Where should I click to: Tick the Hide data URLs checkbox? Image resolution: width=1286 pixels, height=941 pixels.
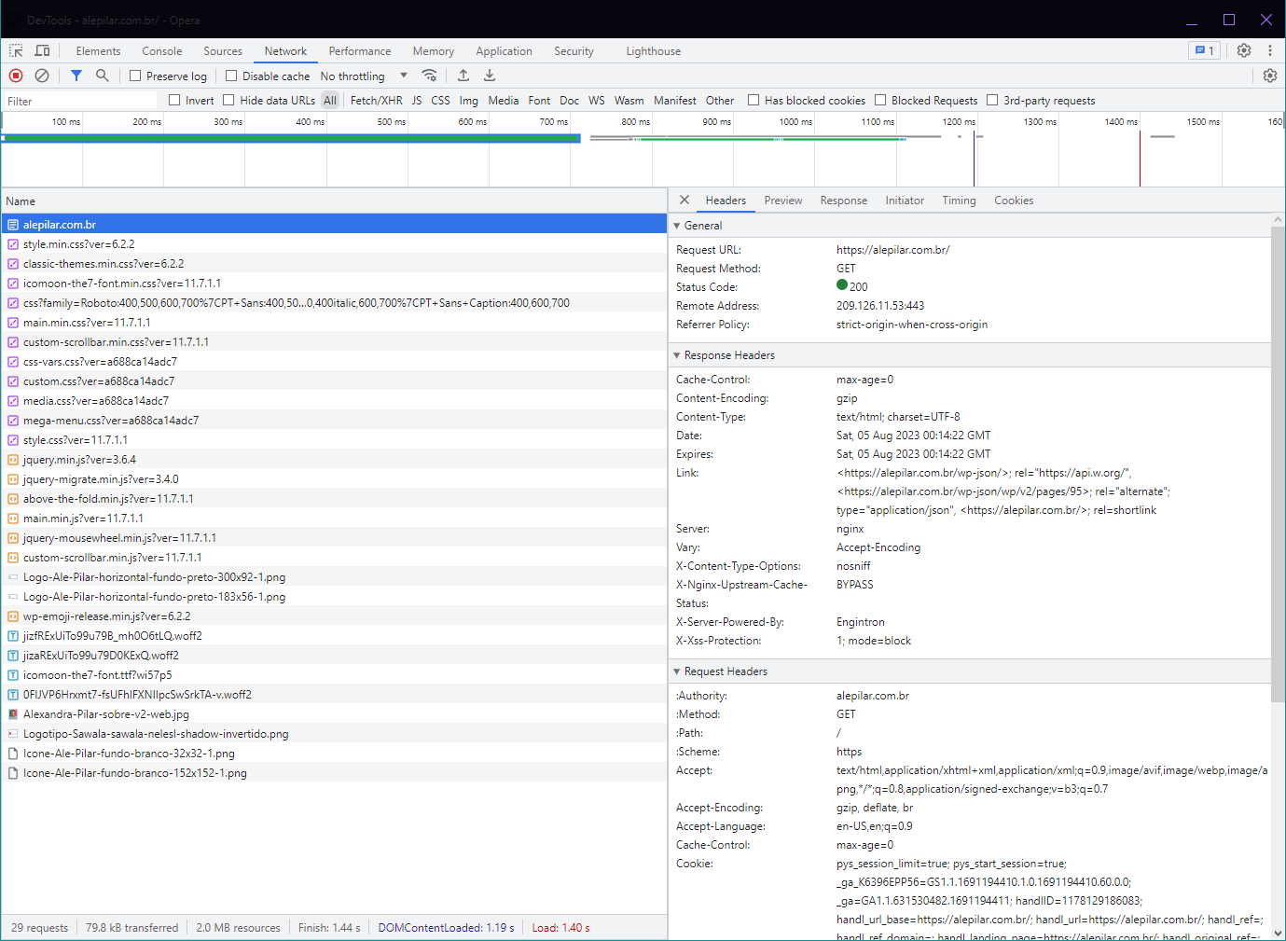point(228,100)
